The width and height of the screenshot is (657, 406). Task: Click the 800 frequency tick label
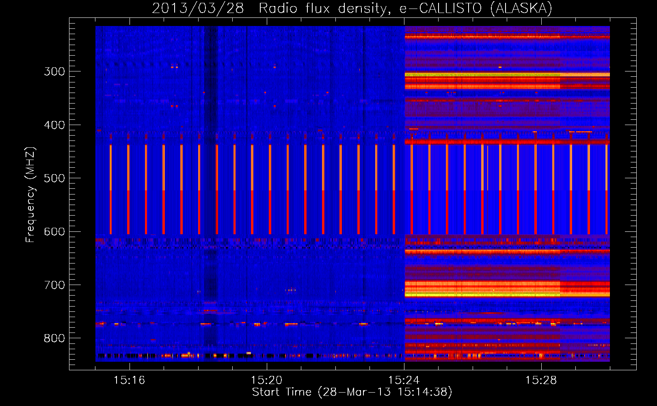[x=54, y=338]
